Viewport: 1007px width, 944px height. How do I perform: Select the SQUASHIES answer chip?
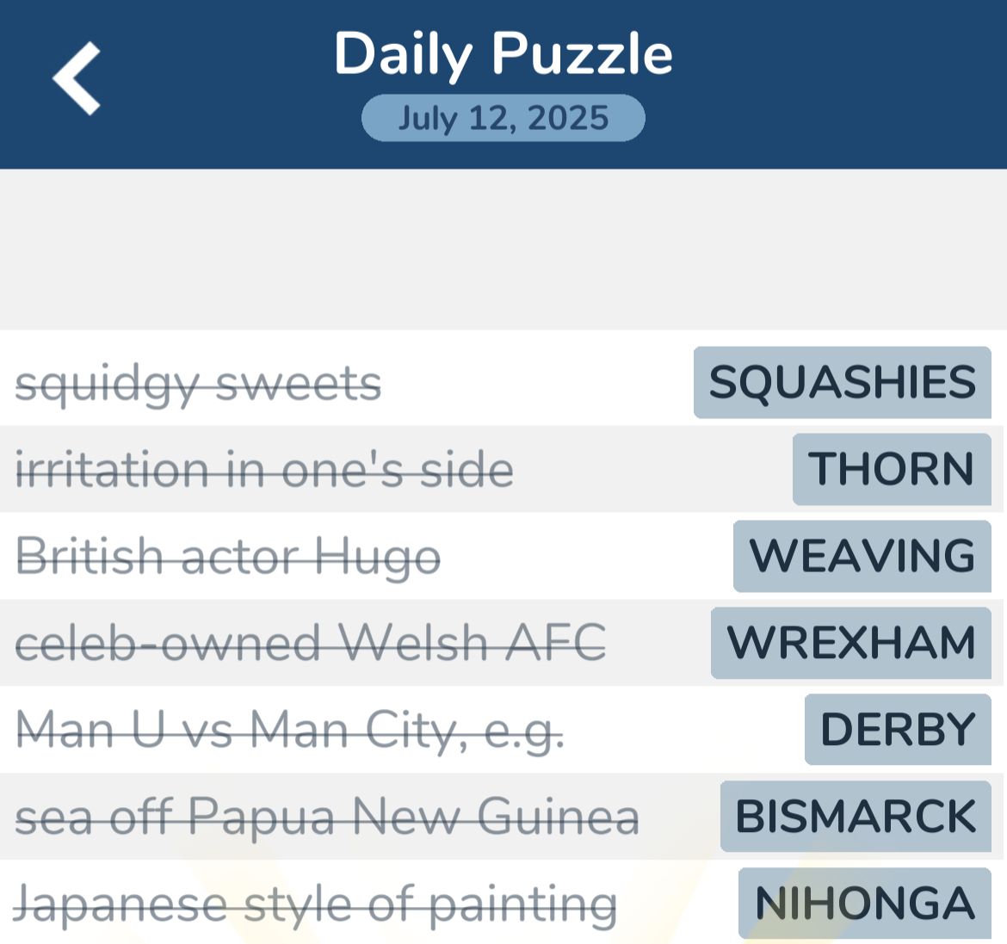pos(842,382)
